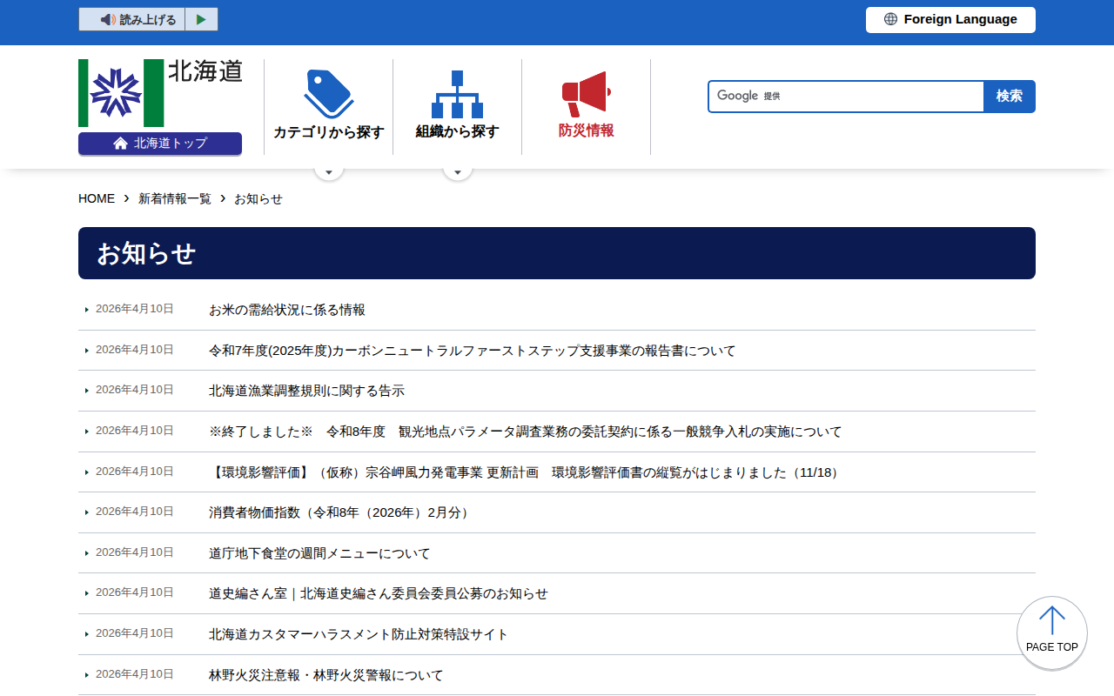This screenshot has height=696, width=1114.
Task: Click the blue tag category icon
Action: 329,94
